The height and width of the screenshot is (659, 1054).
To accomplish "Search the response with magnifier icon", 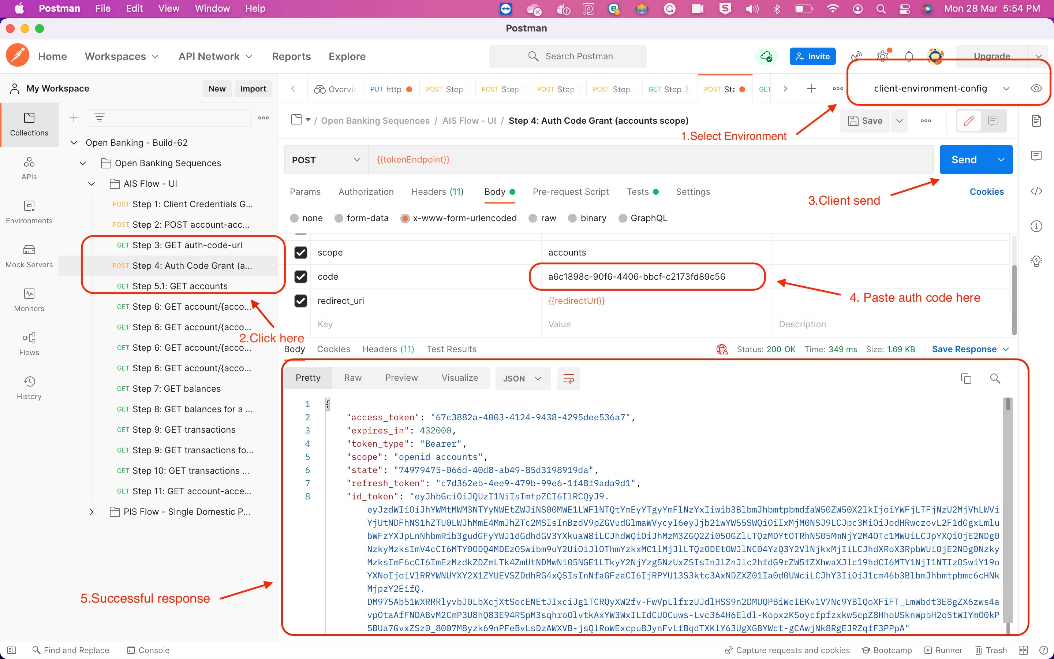I will [995, 378].
